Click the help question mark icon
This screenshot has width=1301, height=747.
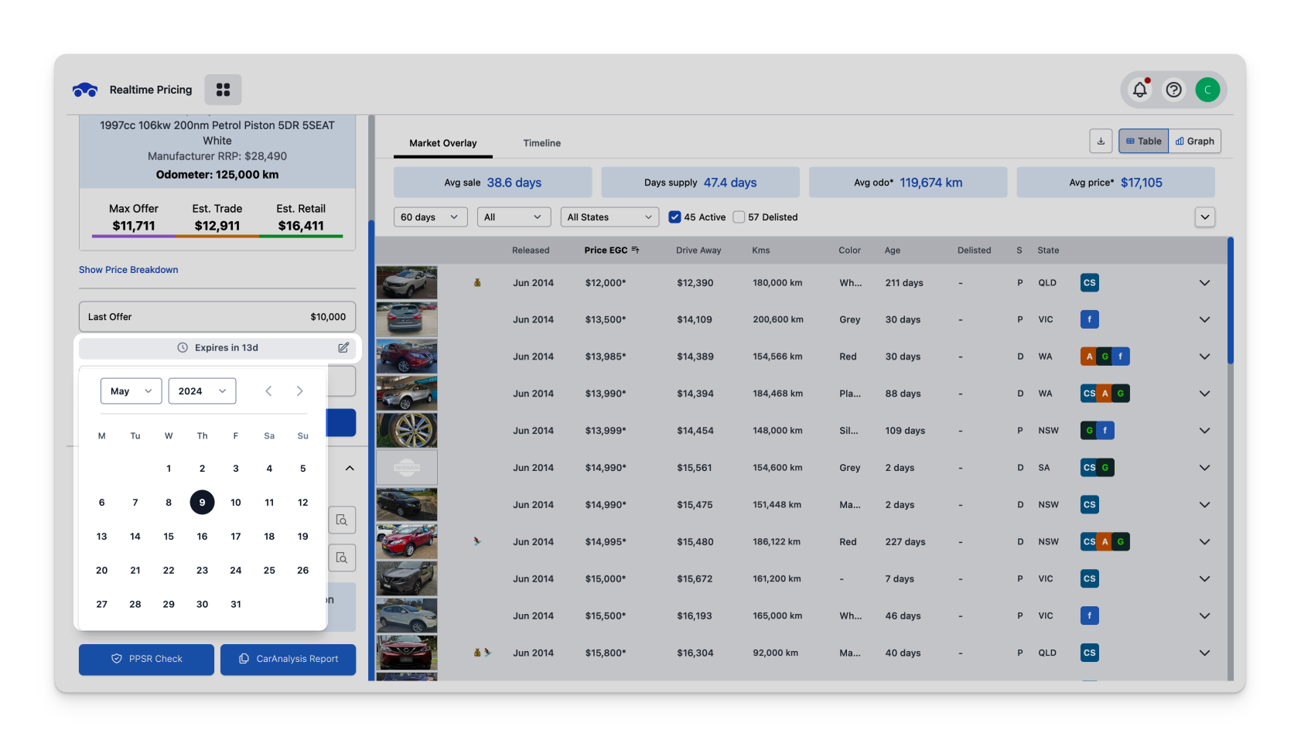pyautogui.click(x=1173, y=90)
